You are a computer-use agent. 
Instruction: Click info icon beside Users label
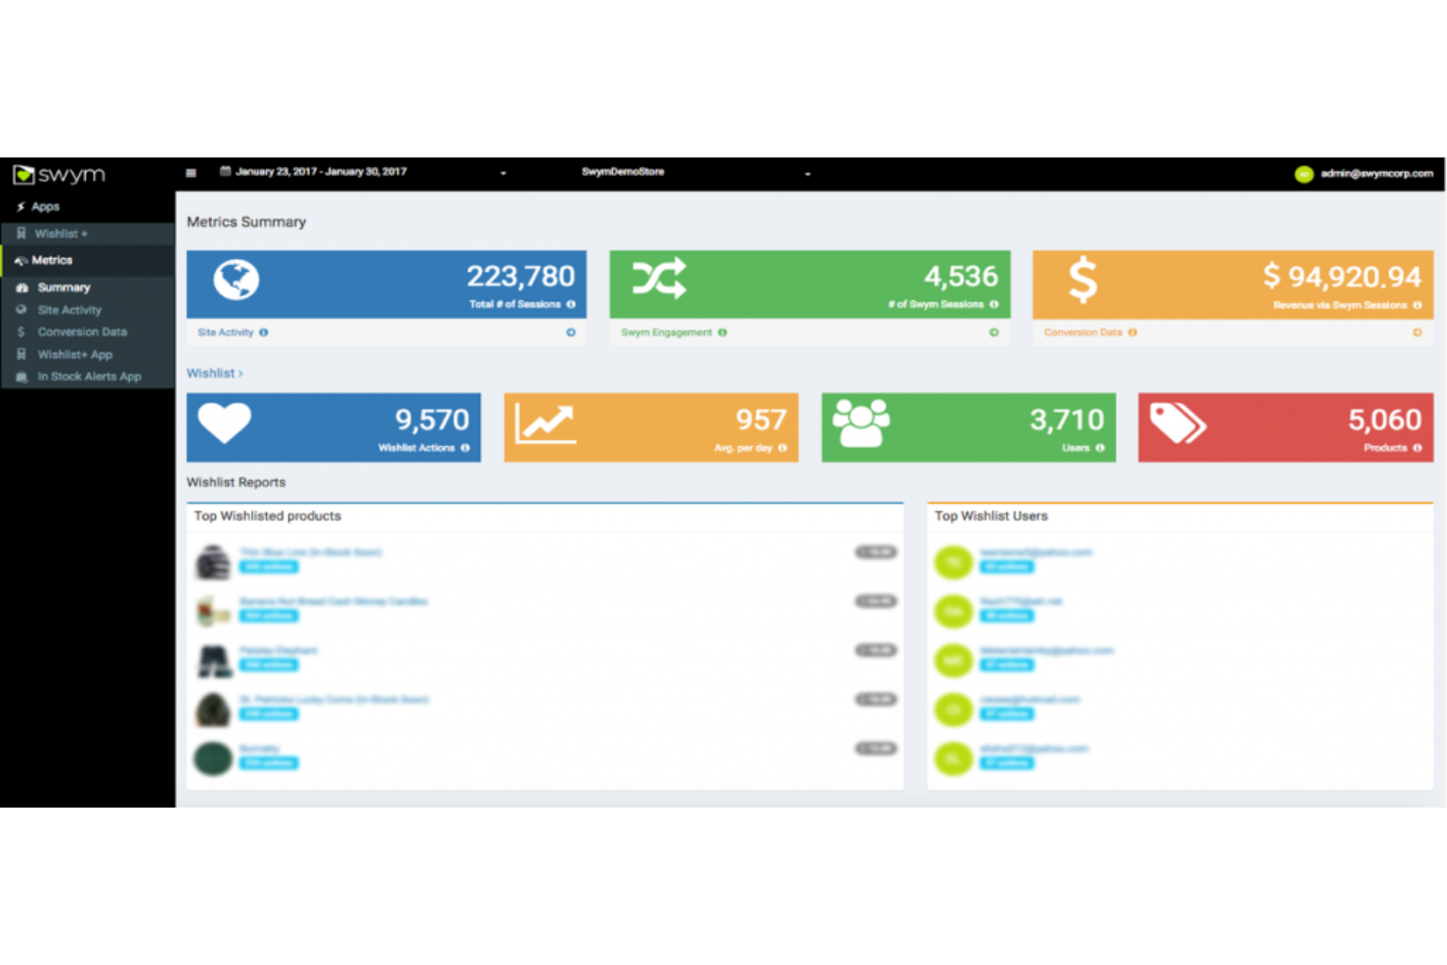coord(1100,448)
